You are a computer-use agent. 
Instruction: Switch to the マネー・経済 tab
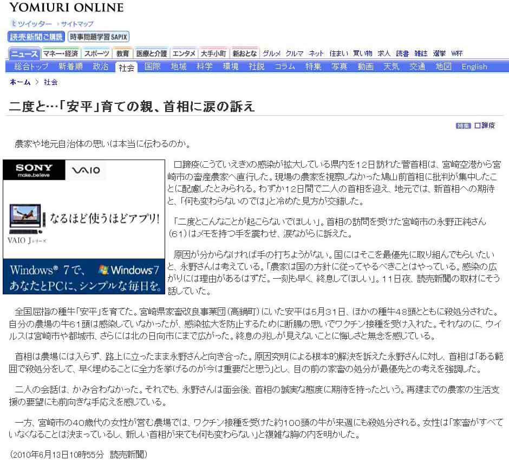[61, 54]
